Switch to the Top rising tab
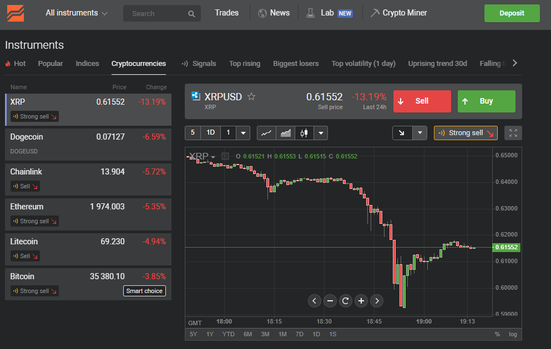 pos(245,64)
